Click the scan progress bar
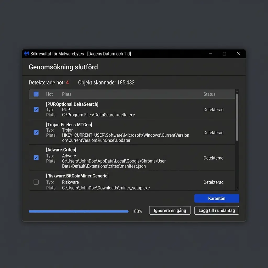268x268 pixels. point(79,211)
